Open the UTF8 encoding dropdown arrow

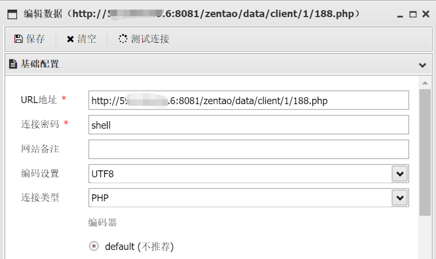399,174
